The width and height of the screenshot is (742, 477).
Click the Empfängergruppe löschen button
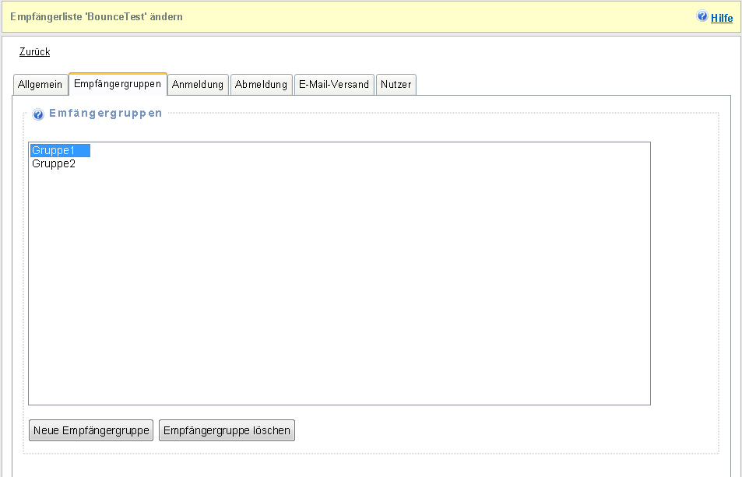click(227, 430)
